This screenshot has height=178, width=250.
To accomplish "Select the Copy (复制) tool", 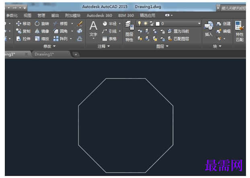I will pos(23,31).
